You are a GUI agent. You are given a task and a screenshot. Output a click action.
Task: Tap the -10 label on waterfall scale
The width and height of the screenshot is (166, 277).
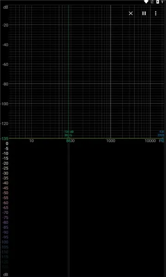point(5,154)
